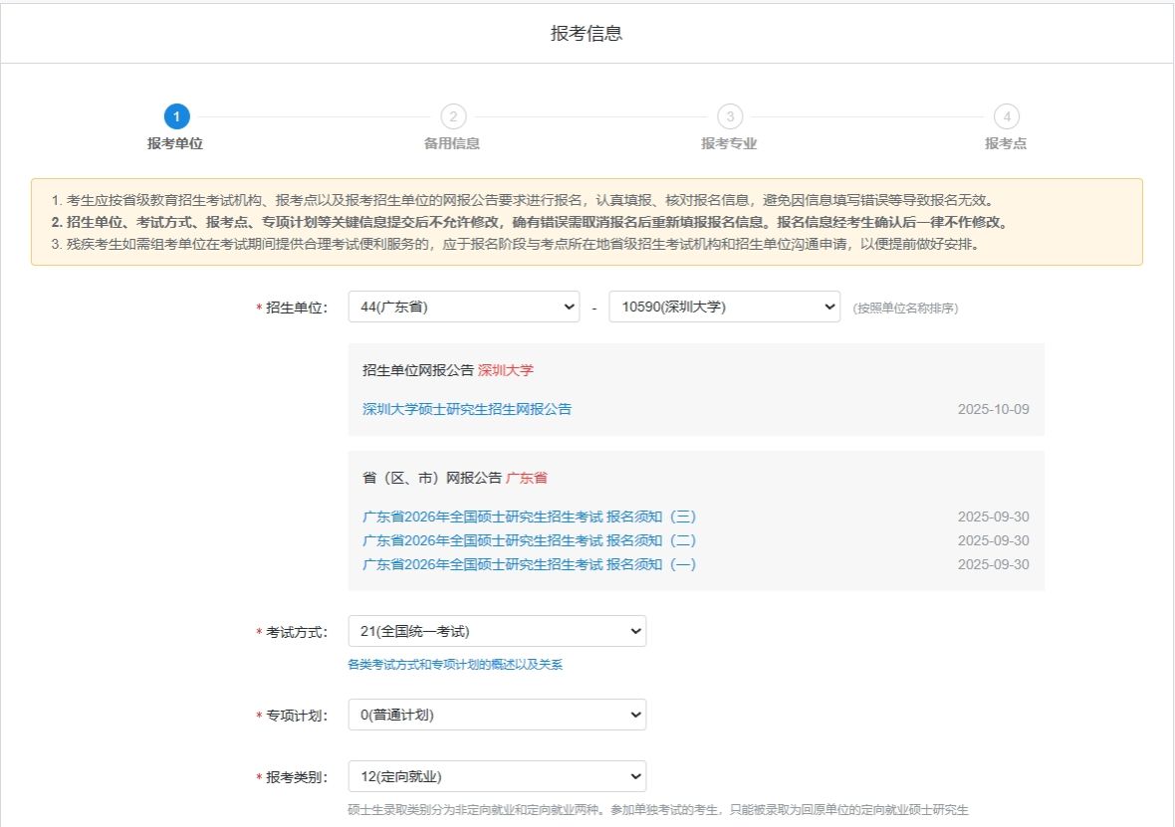Select the 报考单位 step label
1175x827 pixels.
[x=175, y=143]
